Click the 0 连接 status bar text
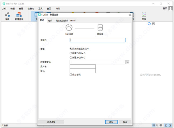Viewport: 174px width, 128px height. 5,125
